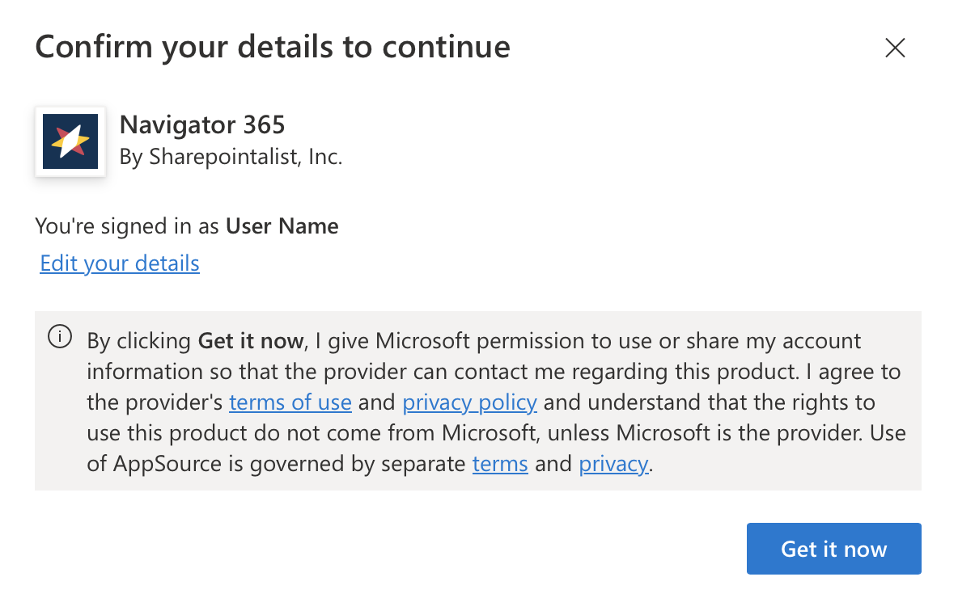This screenshot has width=958, height=598.
Task: Click the Get it now button
Action: coord(833,549)
